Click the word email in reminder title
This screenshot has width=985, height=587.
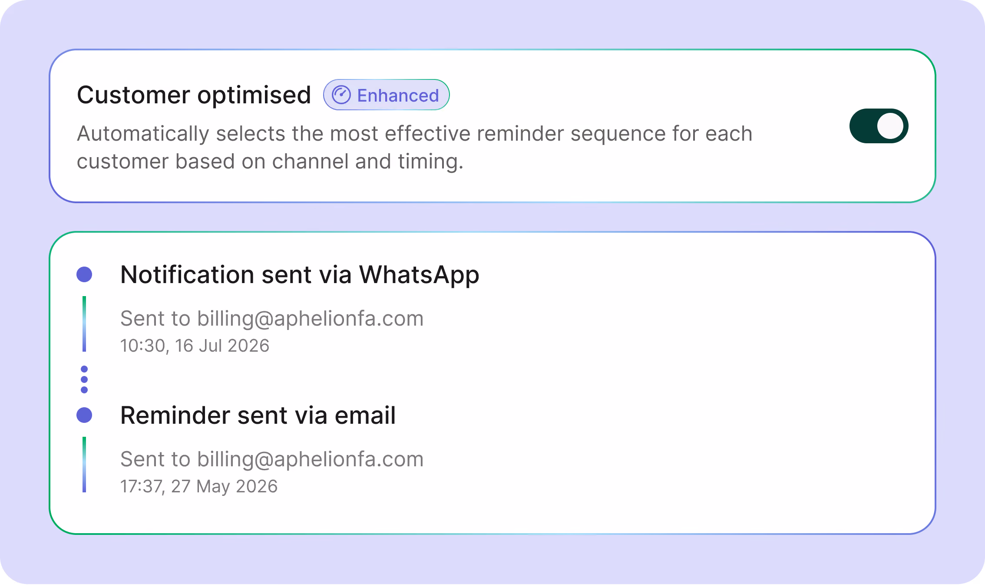(365, 416)
